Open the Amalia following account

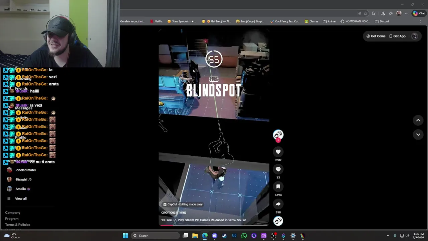[x=19, y=189]
